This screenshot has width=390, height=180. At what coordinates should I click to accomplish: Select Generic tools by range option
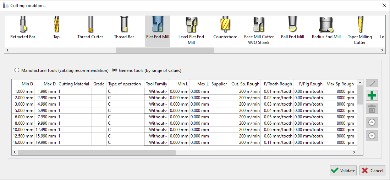click(x=114, y=71)
